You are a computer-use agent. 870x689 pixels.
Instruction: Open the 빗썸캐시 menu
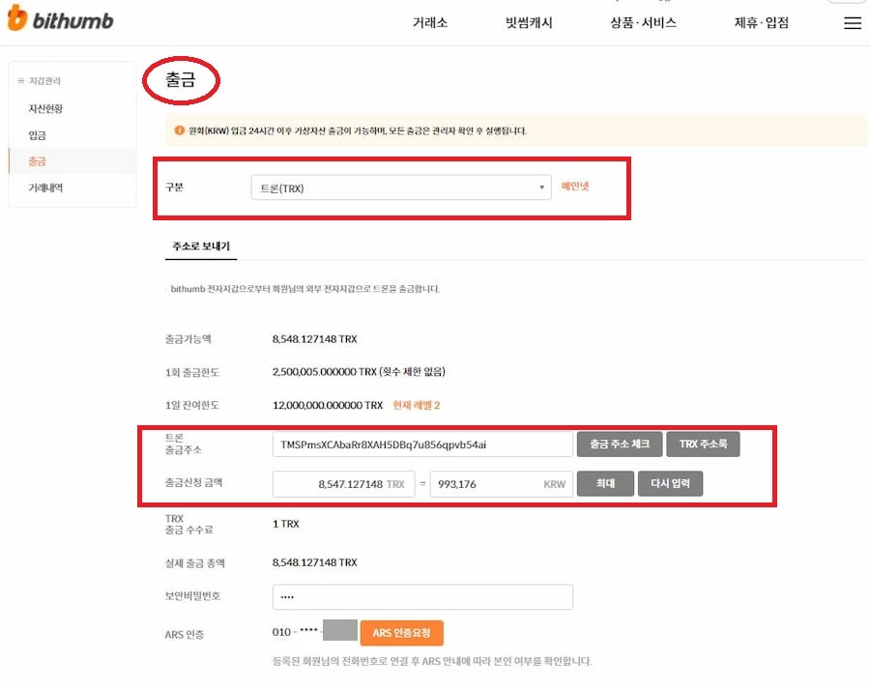tap(529, 23)
